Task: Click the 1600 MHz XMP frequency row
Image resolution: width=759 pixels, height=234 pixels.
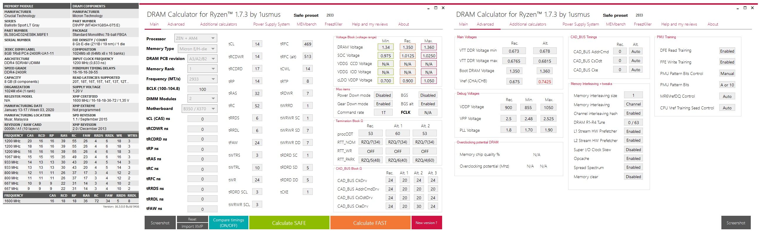Action: (71, 201)
